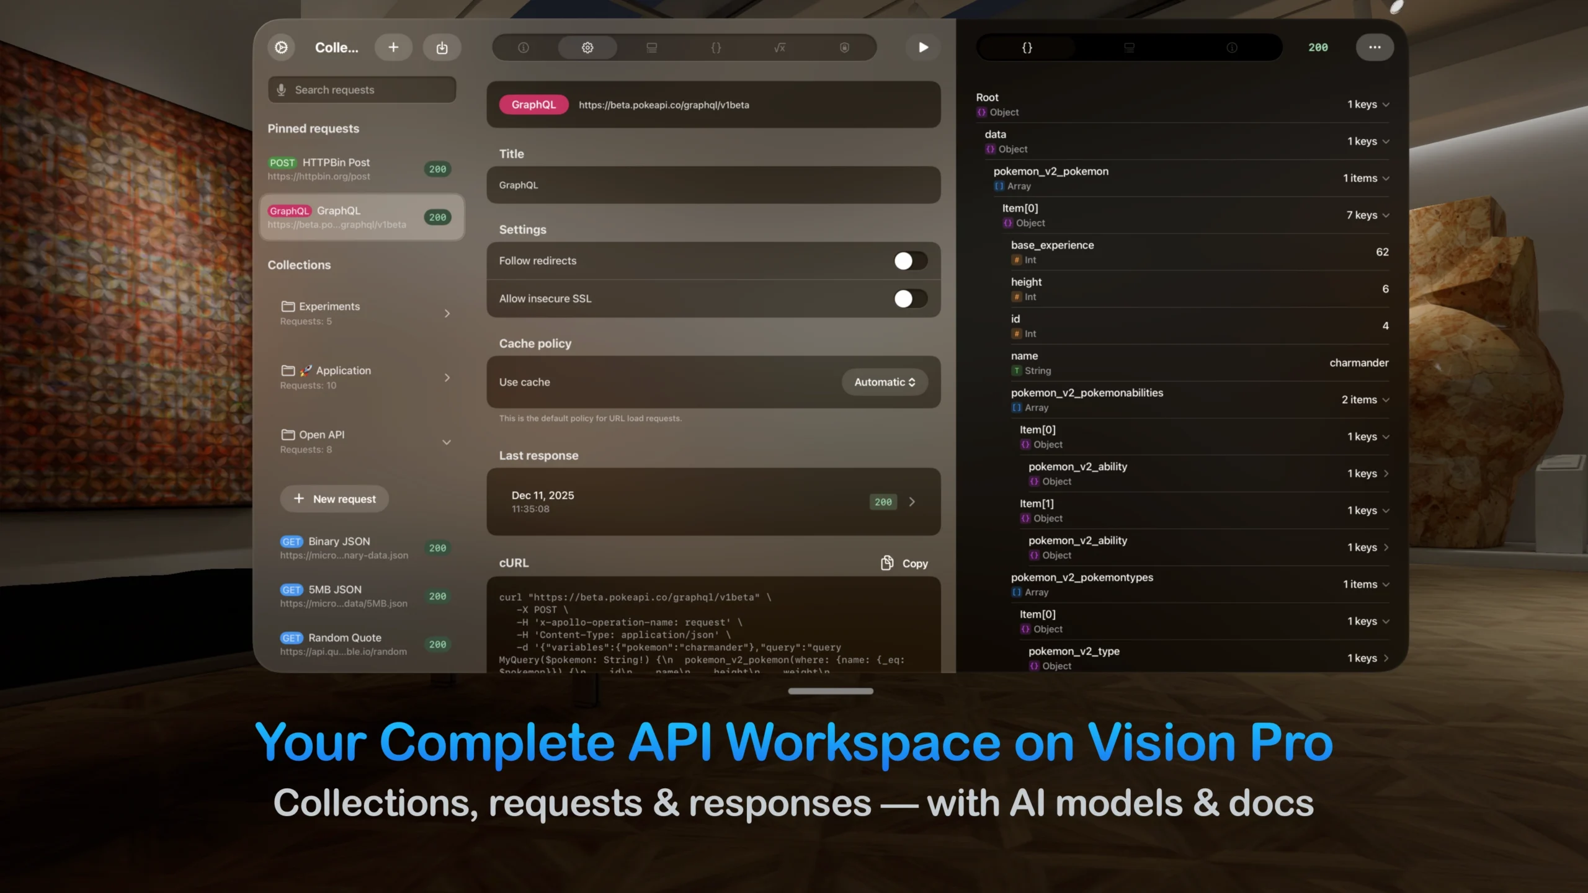Screen dimensions: 1588x893
Task: Collapse the pokemon_v2_pokemon array node
Action: 1386,178
